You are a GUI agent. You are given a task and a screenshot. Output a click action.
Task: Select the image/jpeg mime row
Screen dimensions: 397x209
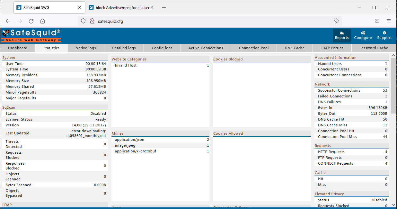click(160, 145)
